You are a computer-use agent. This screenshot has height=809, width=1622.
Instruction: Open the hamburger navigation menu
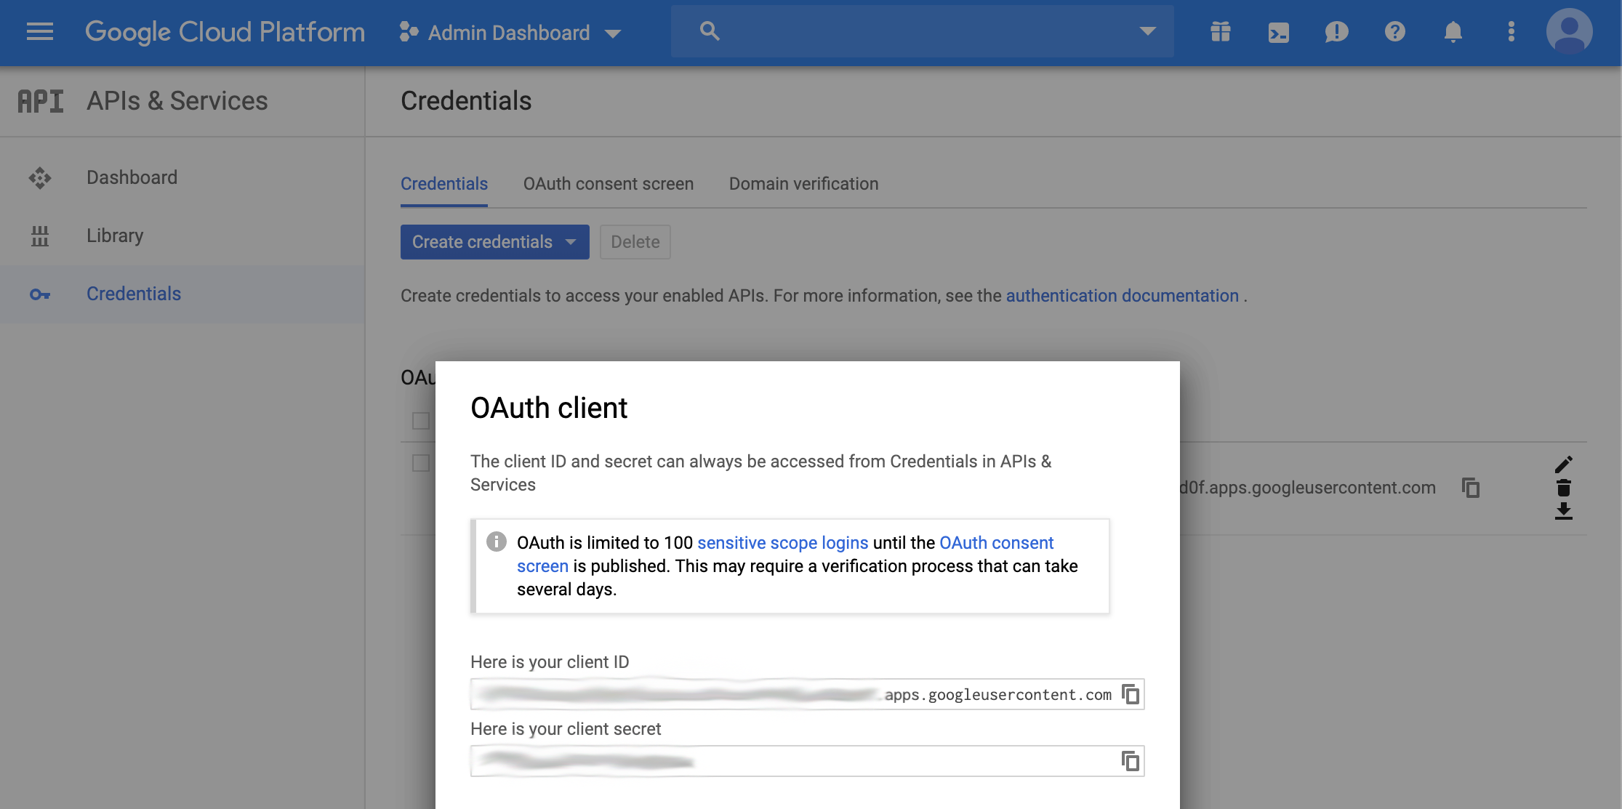coord(40,32)
